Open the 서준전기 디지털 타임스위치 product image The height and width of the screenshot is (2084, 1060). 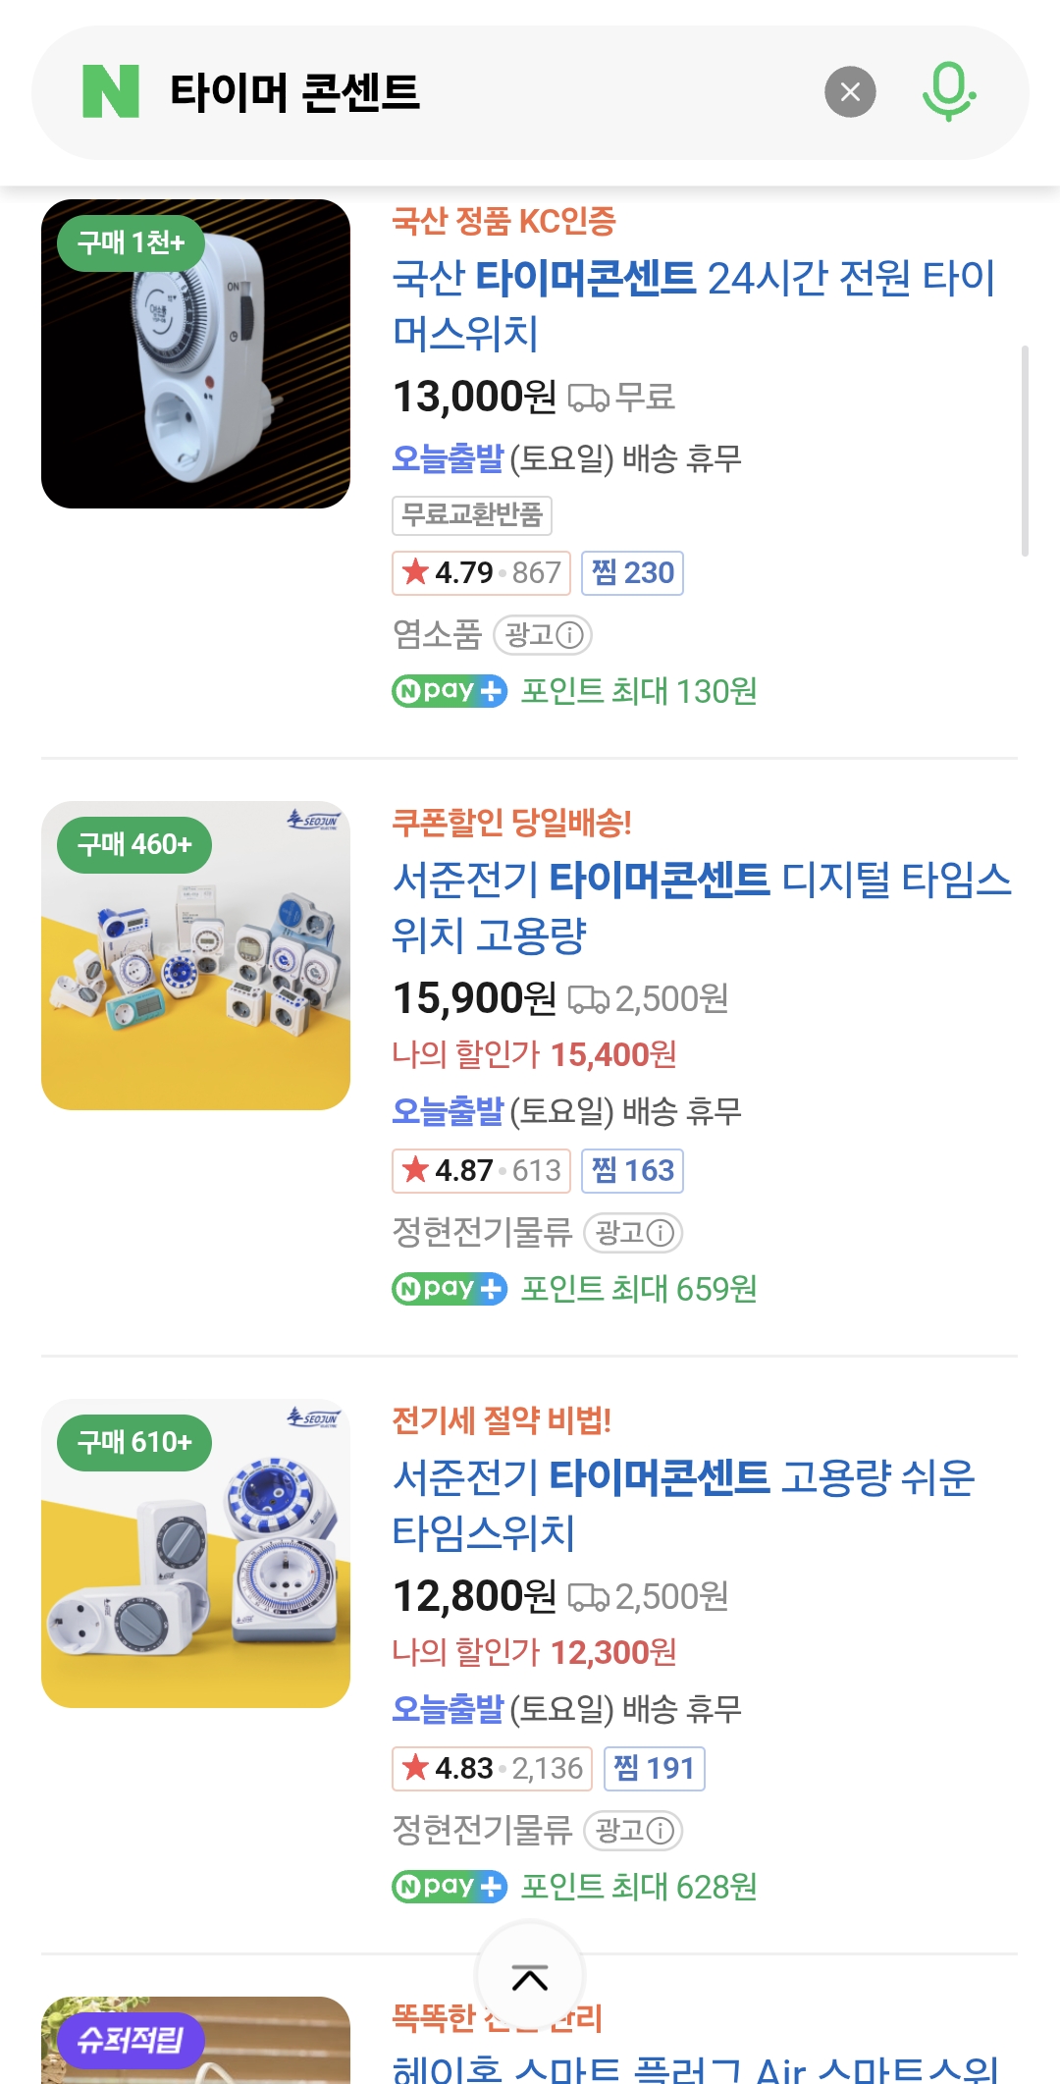[x=196, y=955]
